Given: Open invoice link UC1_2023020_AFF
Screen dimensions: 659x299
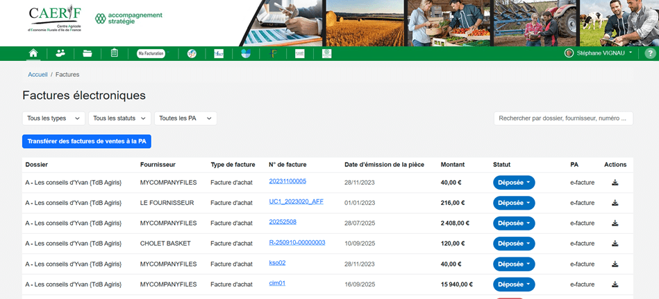Looking at the screenshot, I should point(297,202).
